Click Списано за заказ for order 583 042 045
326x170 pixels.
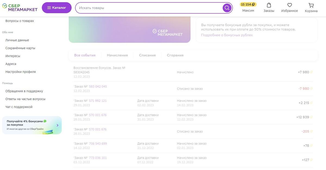[x=190, y=89]
